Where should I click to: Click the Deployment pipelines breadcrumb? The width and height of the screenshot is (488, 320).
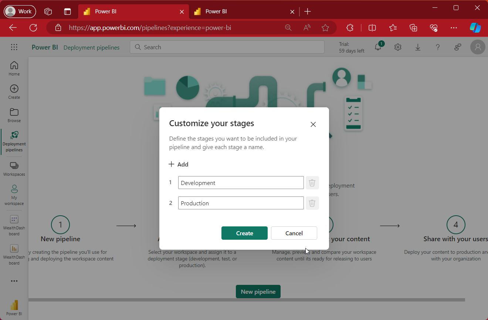click(x=91, y=47)
